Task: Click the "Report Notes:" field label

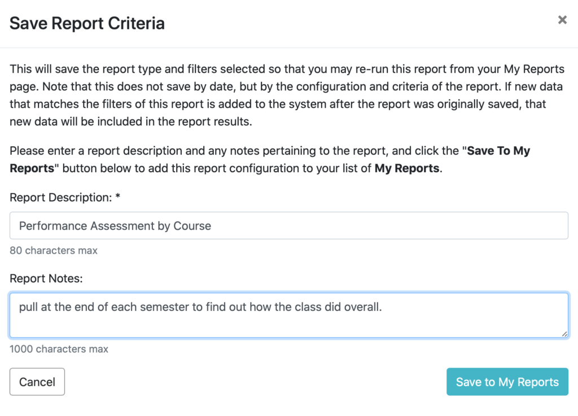Action: pos(46,279)
